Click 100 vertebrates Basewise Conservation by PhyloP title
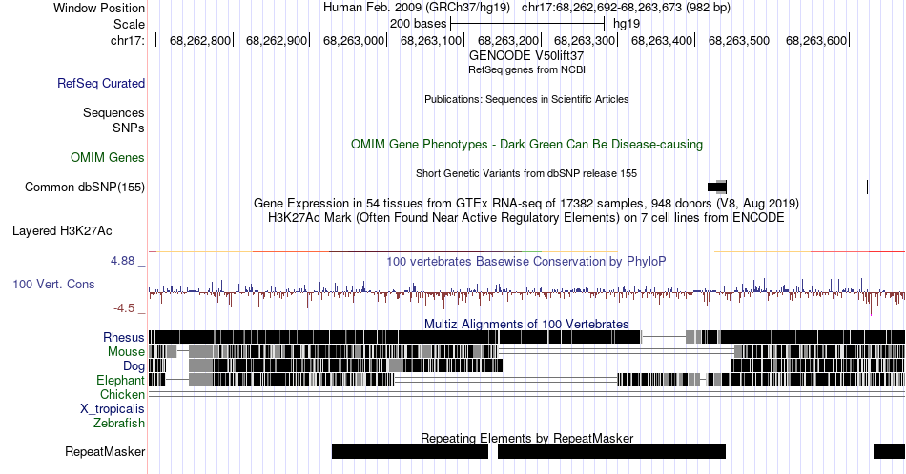This screenshot has height=474, width=906. point(526,261)
